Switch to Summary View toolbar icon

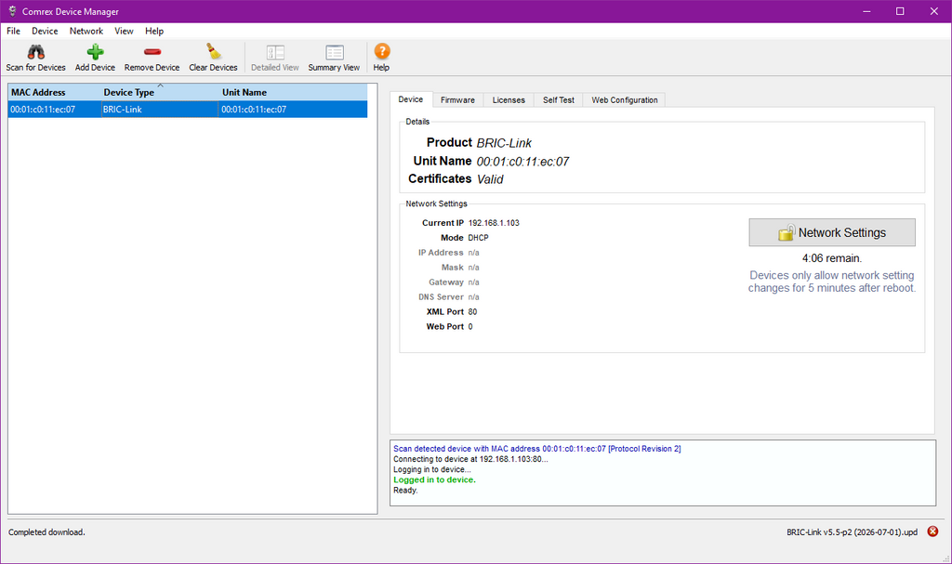click(334, 52)
